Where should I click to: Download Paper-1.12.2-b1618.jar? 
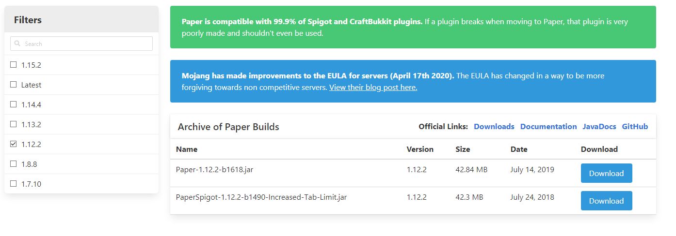coord(606,173)
